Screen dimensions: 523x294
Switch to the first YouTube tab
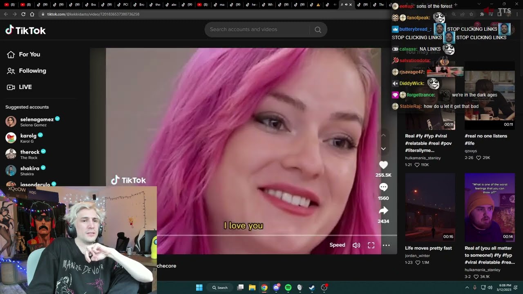9,4
